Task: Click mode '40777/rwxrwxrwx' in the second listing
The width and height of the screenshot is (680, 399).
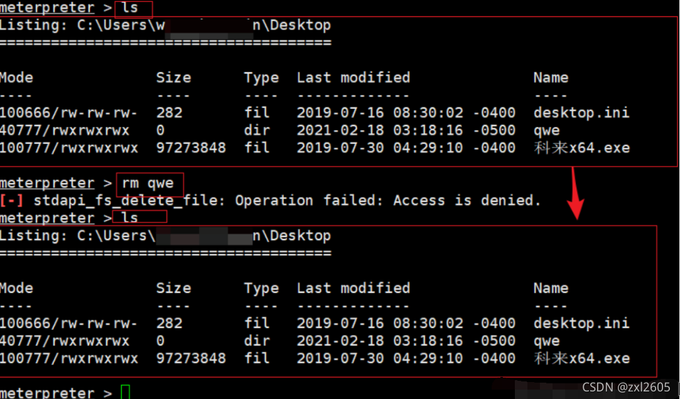Action: (65, 341)
